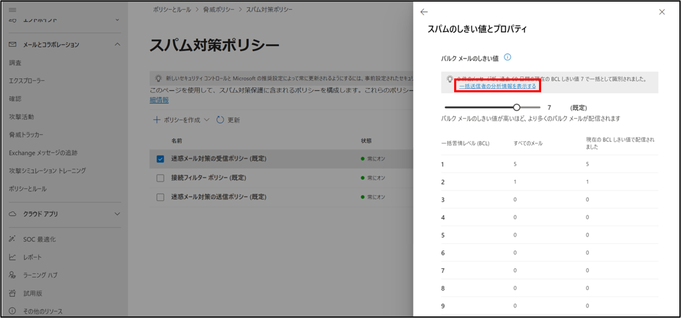681x318 pixels.
Task: Click the lightbulb icon in the page banner
Action: pos(158,78)
